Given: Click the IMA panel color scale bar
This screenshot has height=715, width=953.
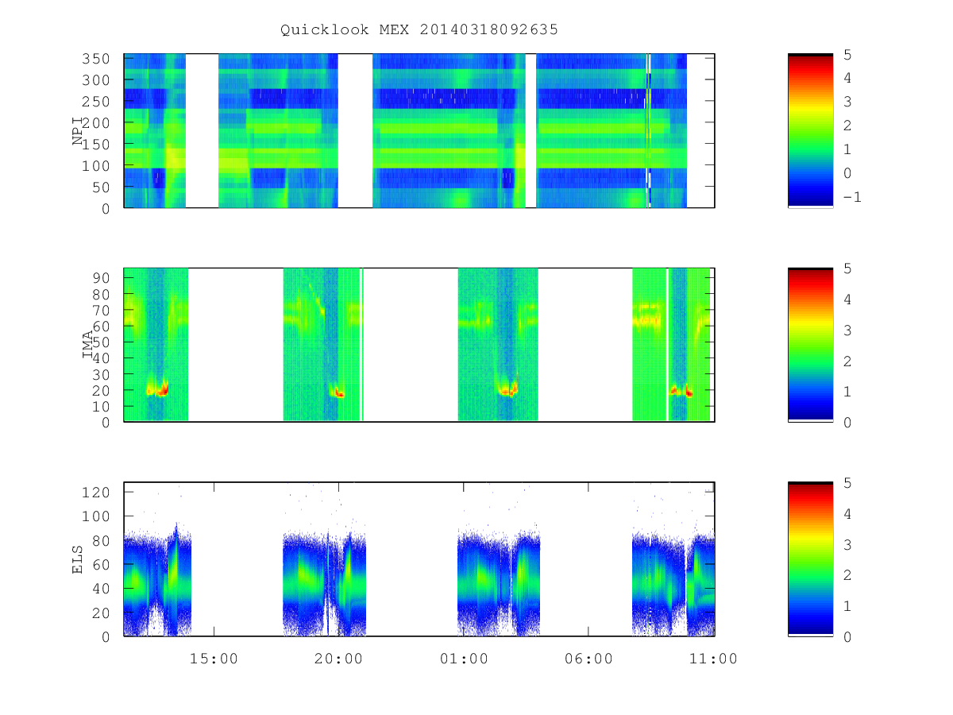Looking at the screenshot, I should pos(810,345).
